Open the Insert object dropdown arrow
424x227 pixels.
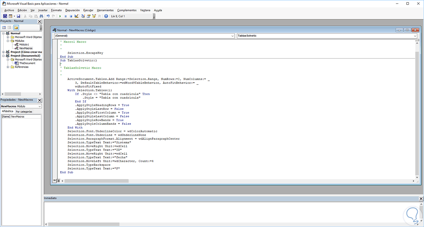(14, 16)
